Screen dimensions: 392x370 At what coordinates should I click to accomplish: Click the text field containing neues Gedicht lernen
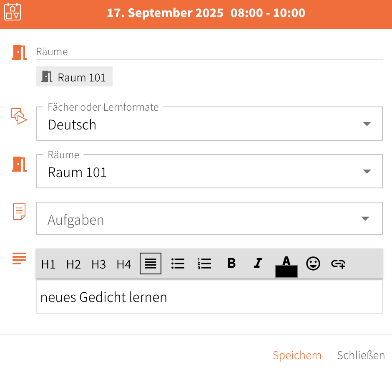[209, 297]
